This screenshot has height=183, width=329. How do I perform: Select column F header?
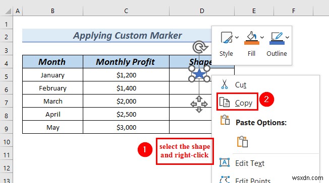click(294, 11)
